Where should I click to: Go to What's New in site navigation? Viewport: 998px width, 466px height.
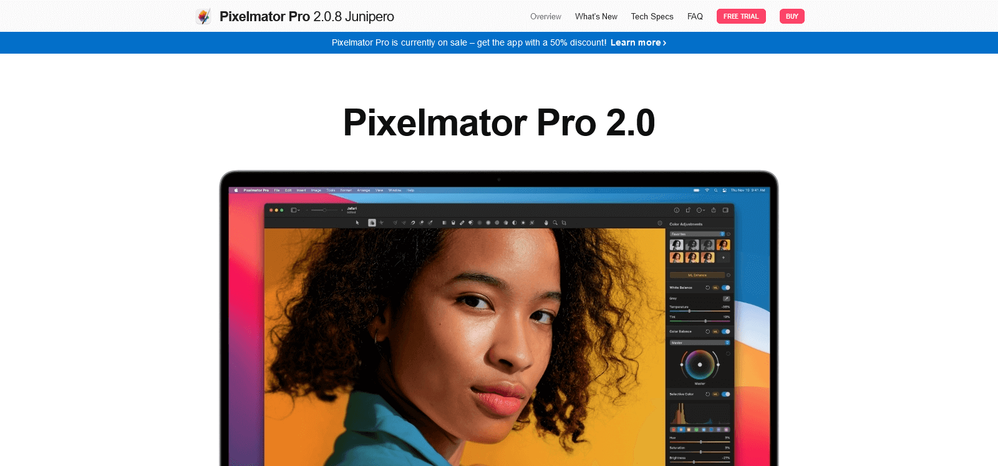pos(596,16)
